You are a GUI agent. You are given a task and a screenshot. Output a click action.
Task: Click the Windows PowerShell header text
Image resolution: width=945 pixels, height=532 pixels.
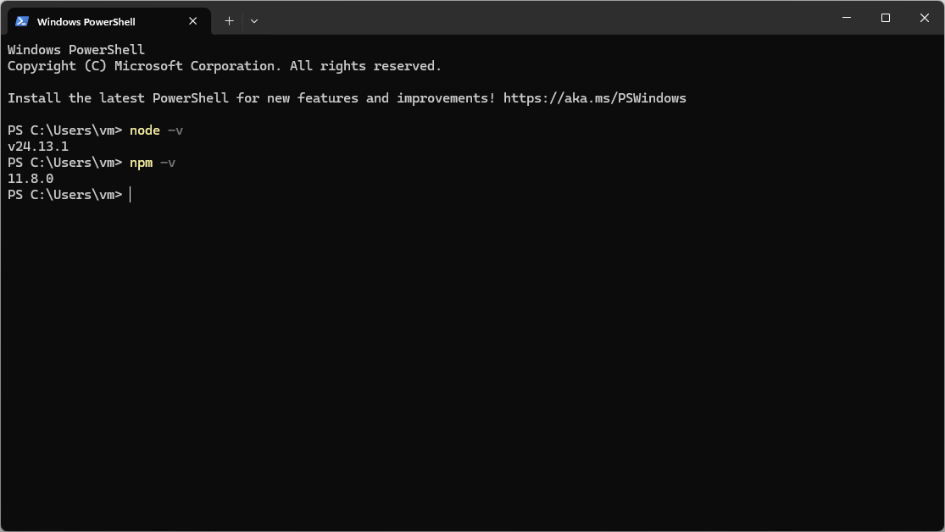coord(75,49)
